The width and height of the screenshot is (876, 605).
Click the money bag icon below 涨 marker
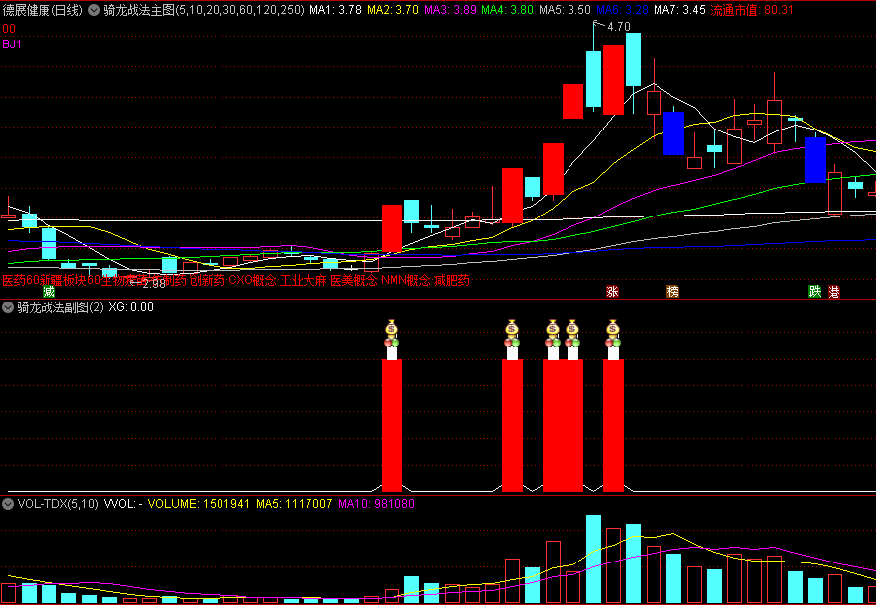pos(613,328)
